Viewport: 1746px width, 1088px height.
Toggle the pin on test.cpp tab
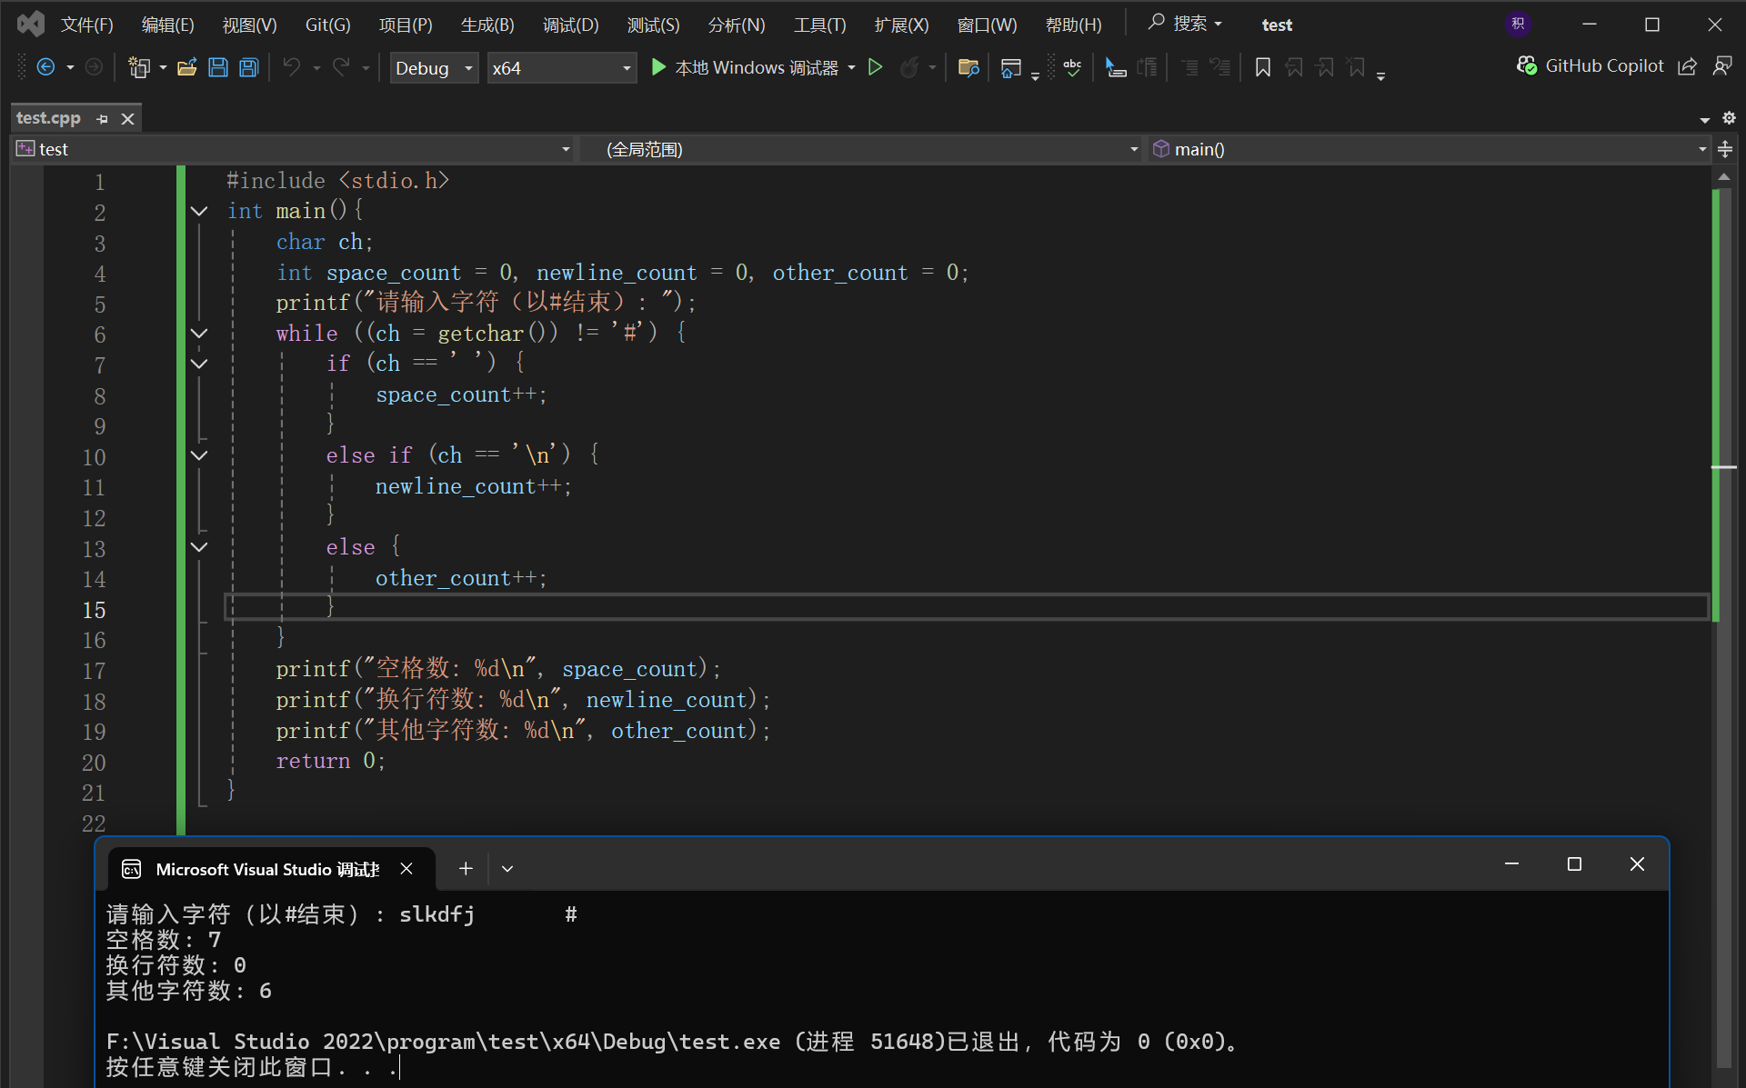point(102,119)
